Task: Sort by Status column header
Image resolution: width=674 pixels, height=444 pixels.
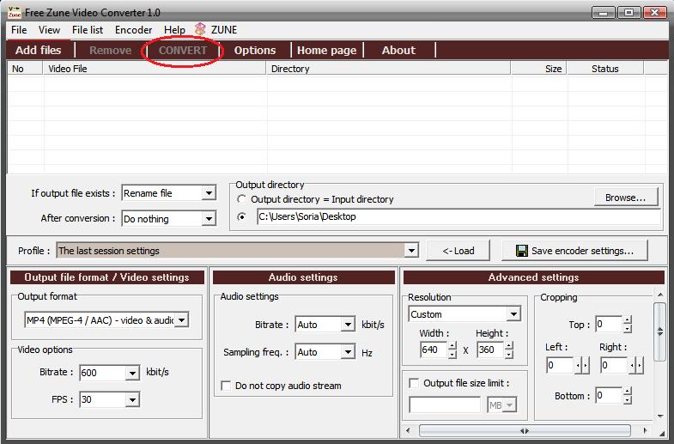Action: tap(605, 69)
